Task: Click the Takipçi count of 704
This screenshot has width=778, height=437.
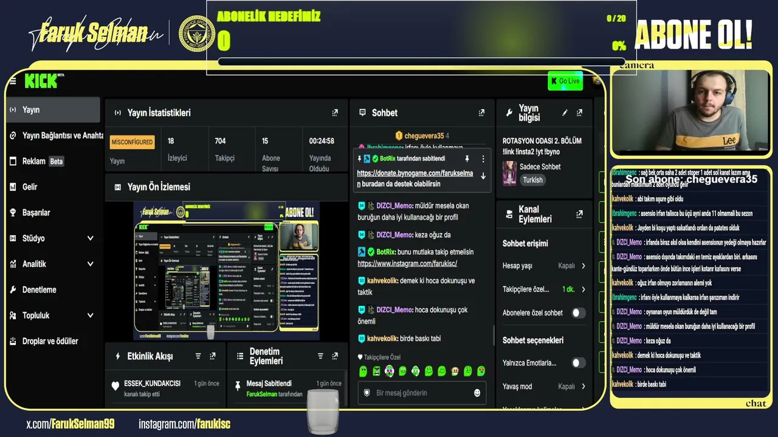Action: 220,141
